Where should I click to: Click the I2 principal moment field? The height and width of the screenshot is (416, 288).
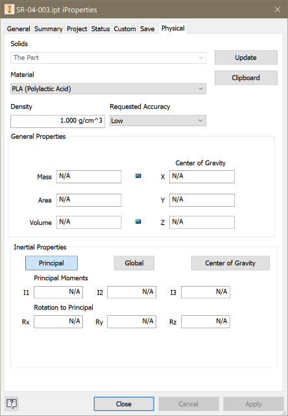tap(132, 292)
